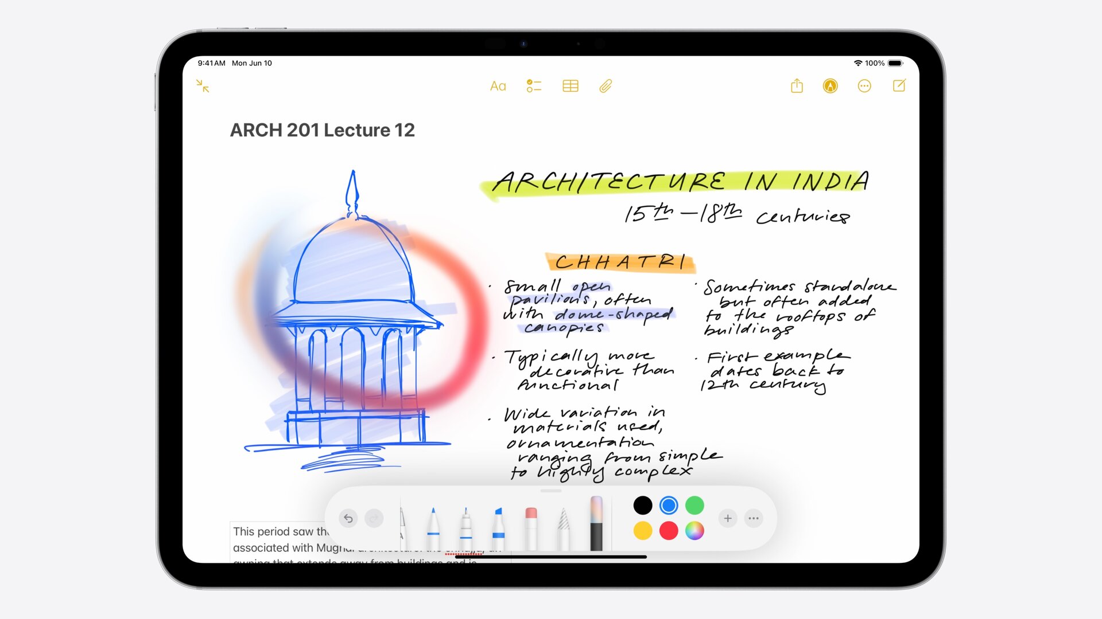Select the fine-tip monoline pen tool

pyautogui.click(x=466, y=528)
